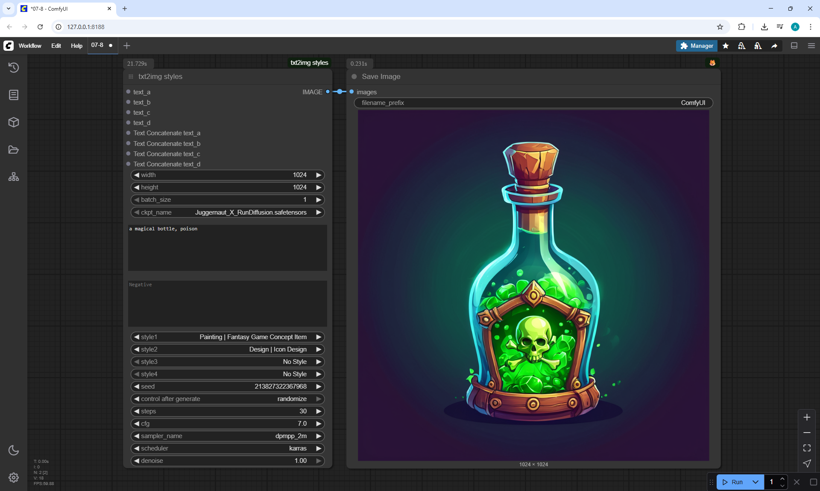Toggle the bottom panel icon
820x491 pixels.
(794, 46)
